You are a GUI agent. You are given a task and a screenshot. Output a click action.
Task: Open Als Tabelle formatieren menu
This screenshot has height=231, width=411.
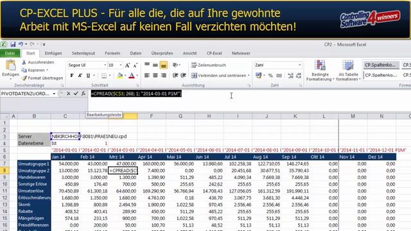click(x=348, y=71)
